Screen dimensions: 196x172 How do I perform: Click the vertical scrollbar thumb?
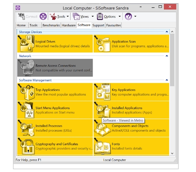click(x=172, y=60)
